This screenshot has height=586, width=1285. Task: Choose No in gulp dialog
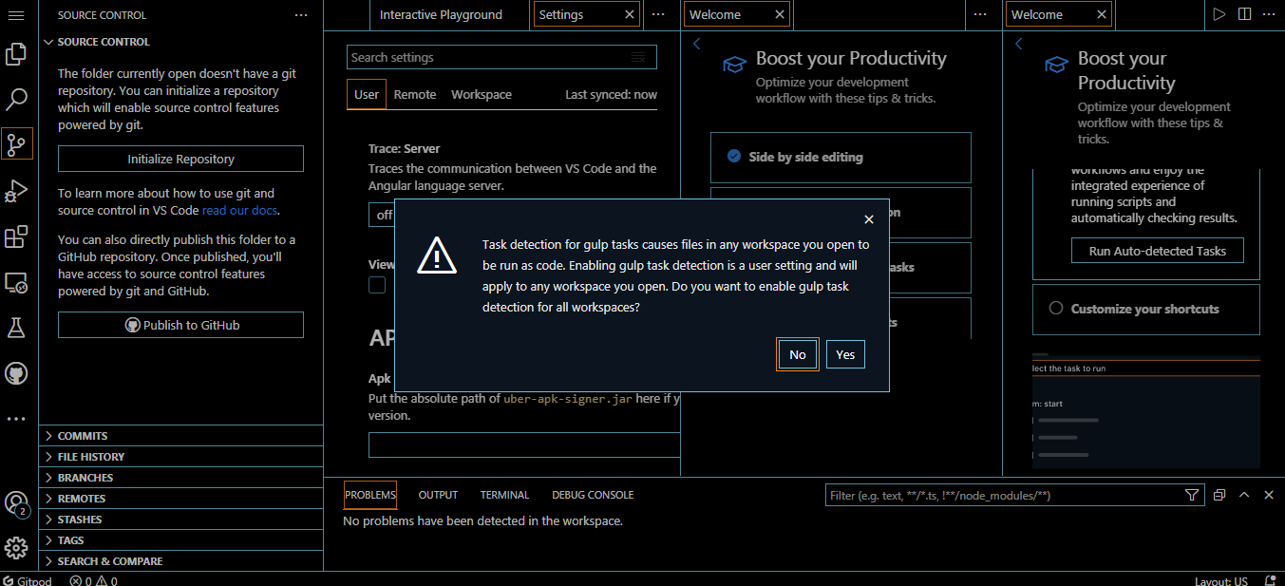[797, 354]
